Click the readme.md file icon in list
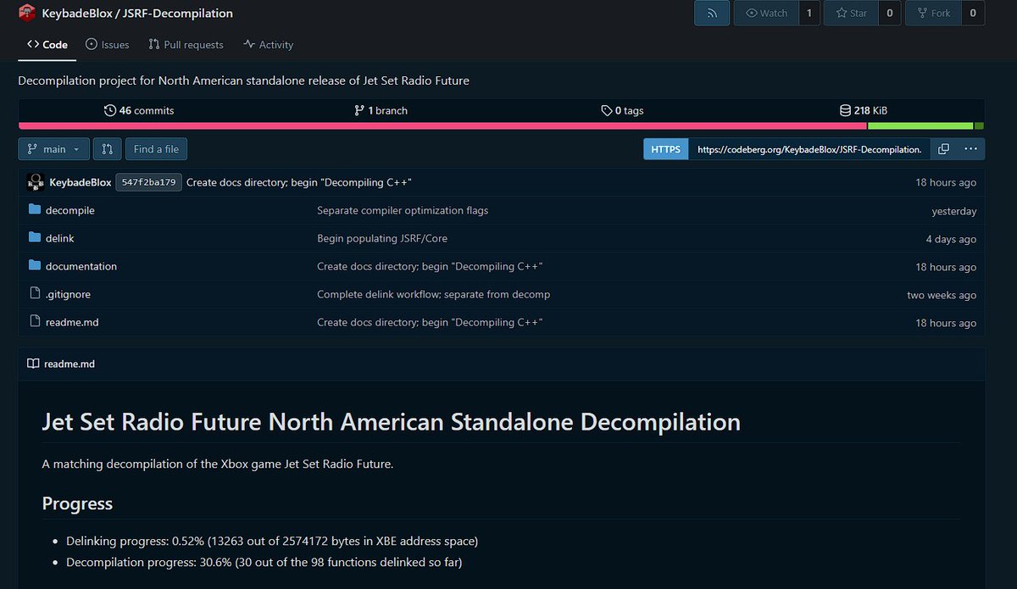This screenshot has height=589, width=1017. [35, 322]
